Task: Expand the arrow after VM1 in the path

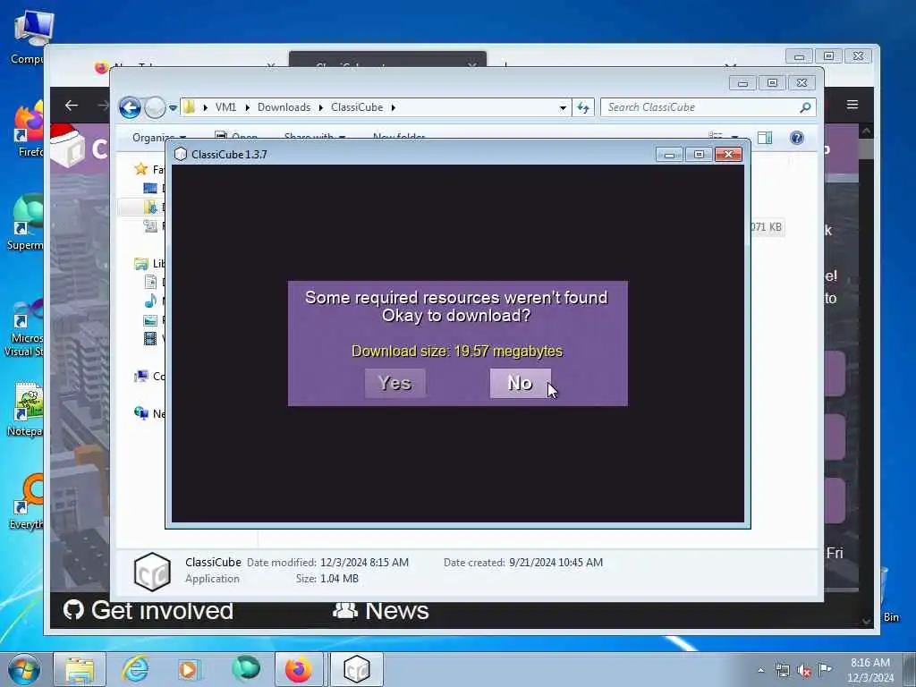Action: click(x=247, y=107)
